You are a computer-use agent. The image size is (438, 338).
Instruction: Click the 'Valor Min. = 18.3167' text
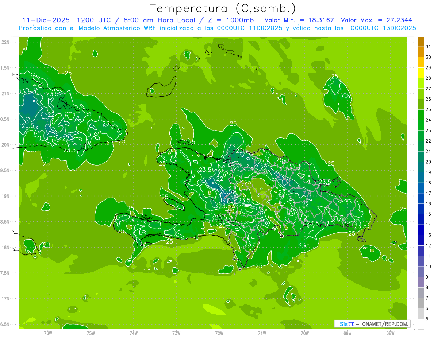click(299, 20)
